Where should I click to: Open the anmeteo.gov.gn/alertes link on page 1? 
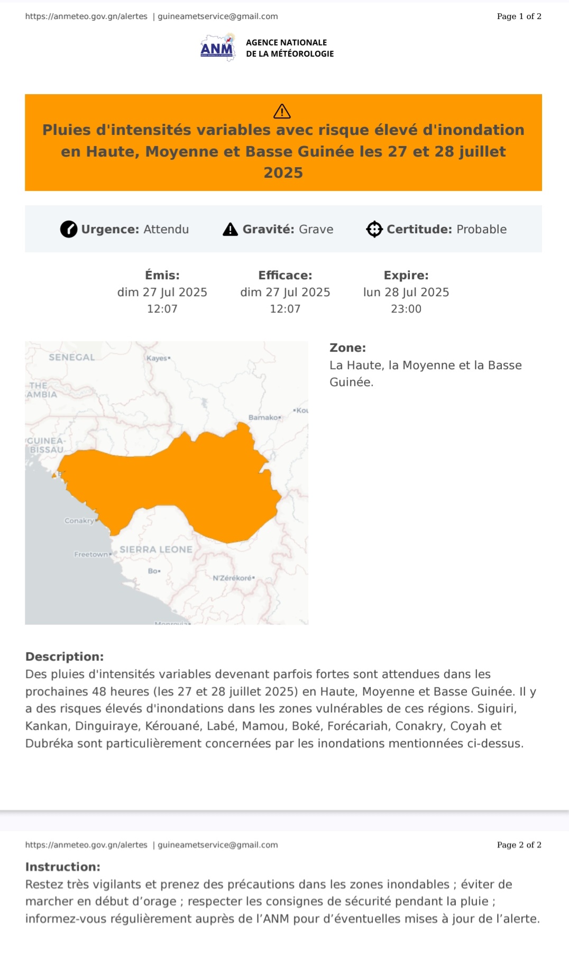[86, 16]
